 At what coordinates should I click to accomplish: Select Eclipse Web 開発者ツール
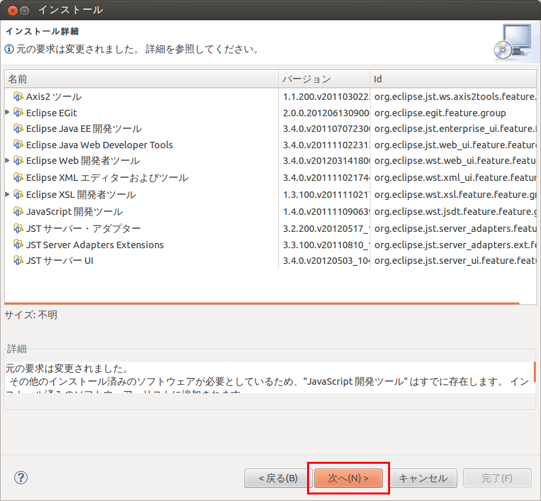[270, 161]
